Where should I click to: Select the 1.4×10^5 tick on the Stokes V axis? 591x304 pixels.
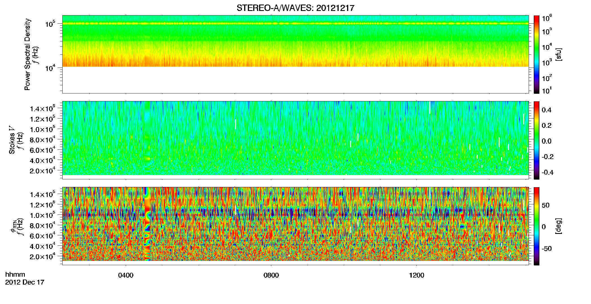[x=43, y=108]
